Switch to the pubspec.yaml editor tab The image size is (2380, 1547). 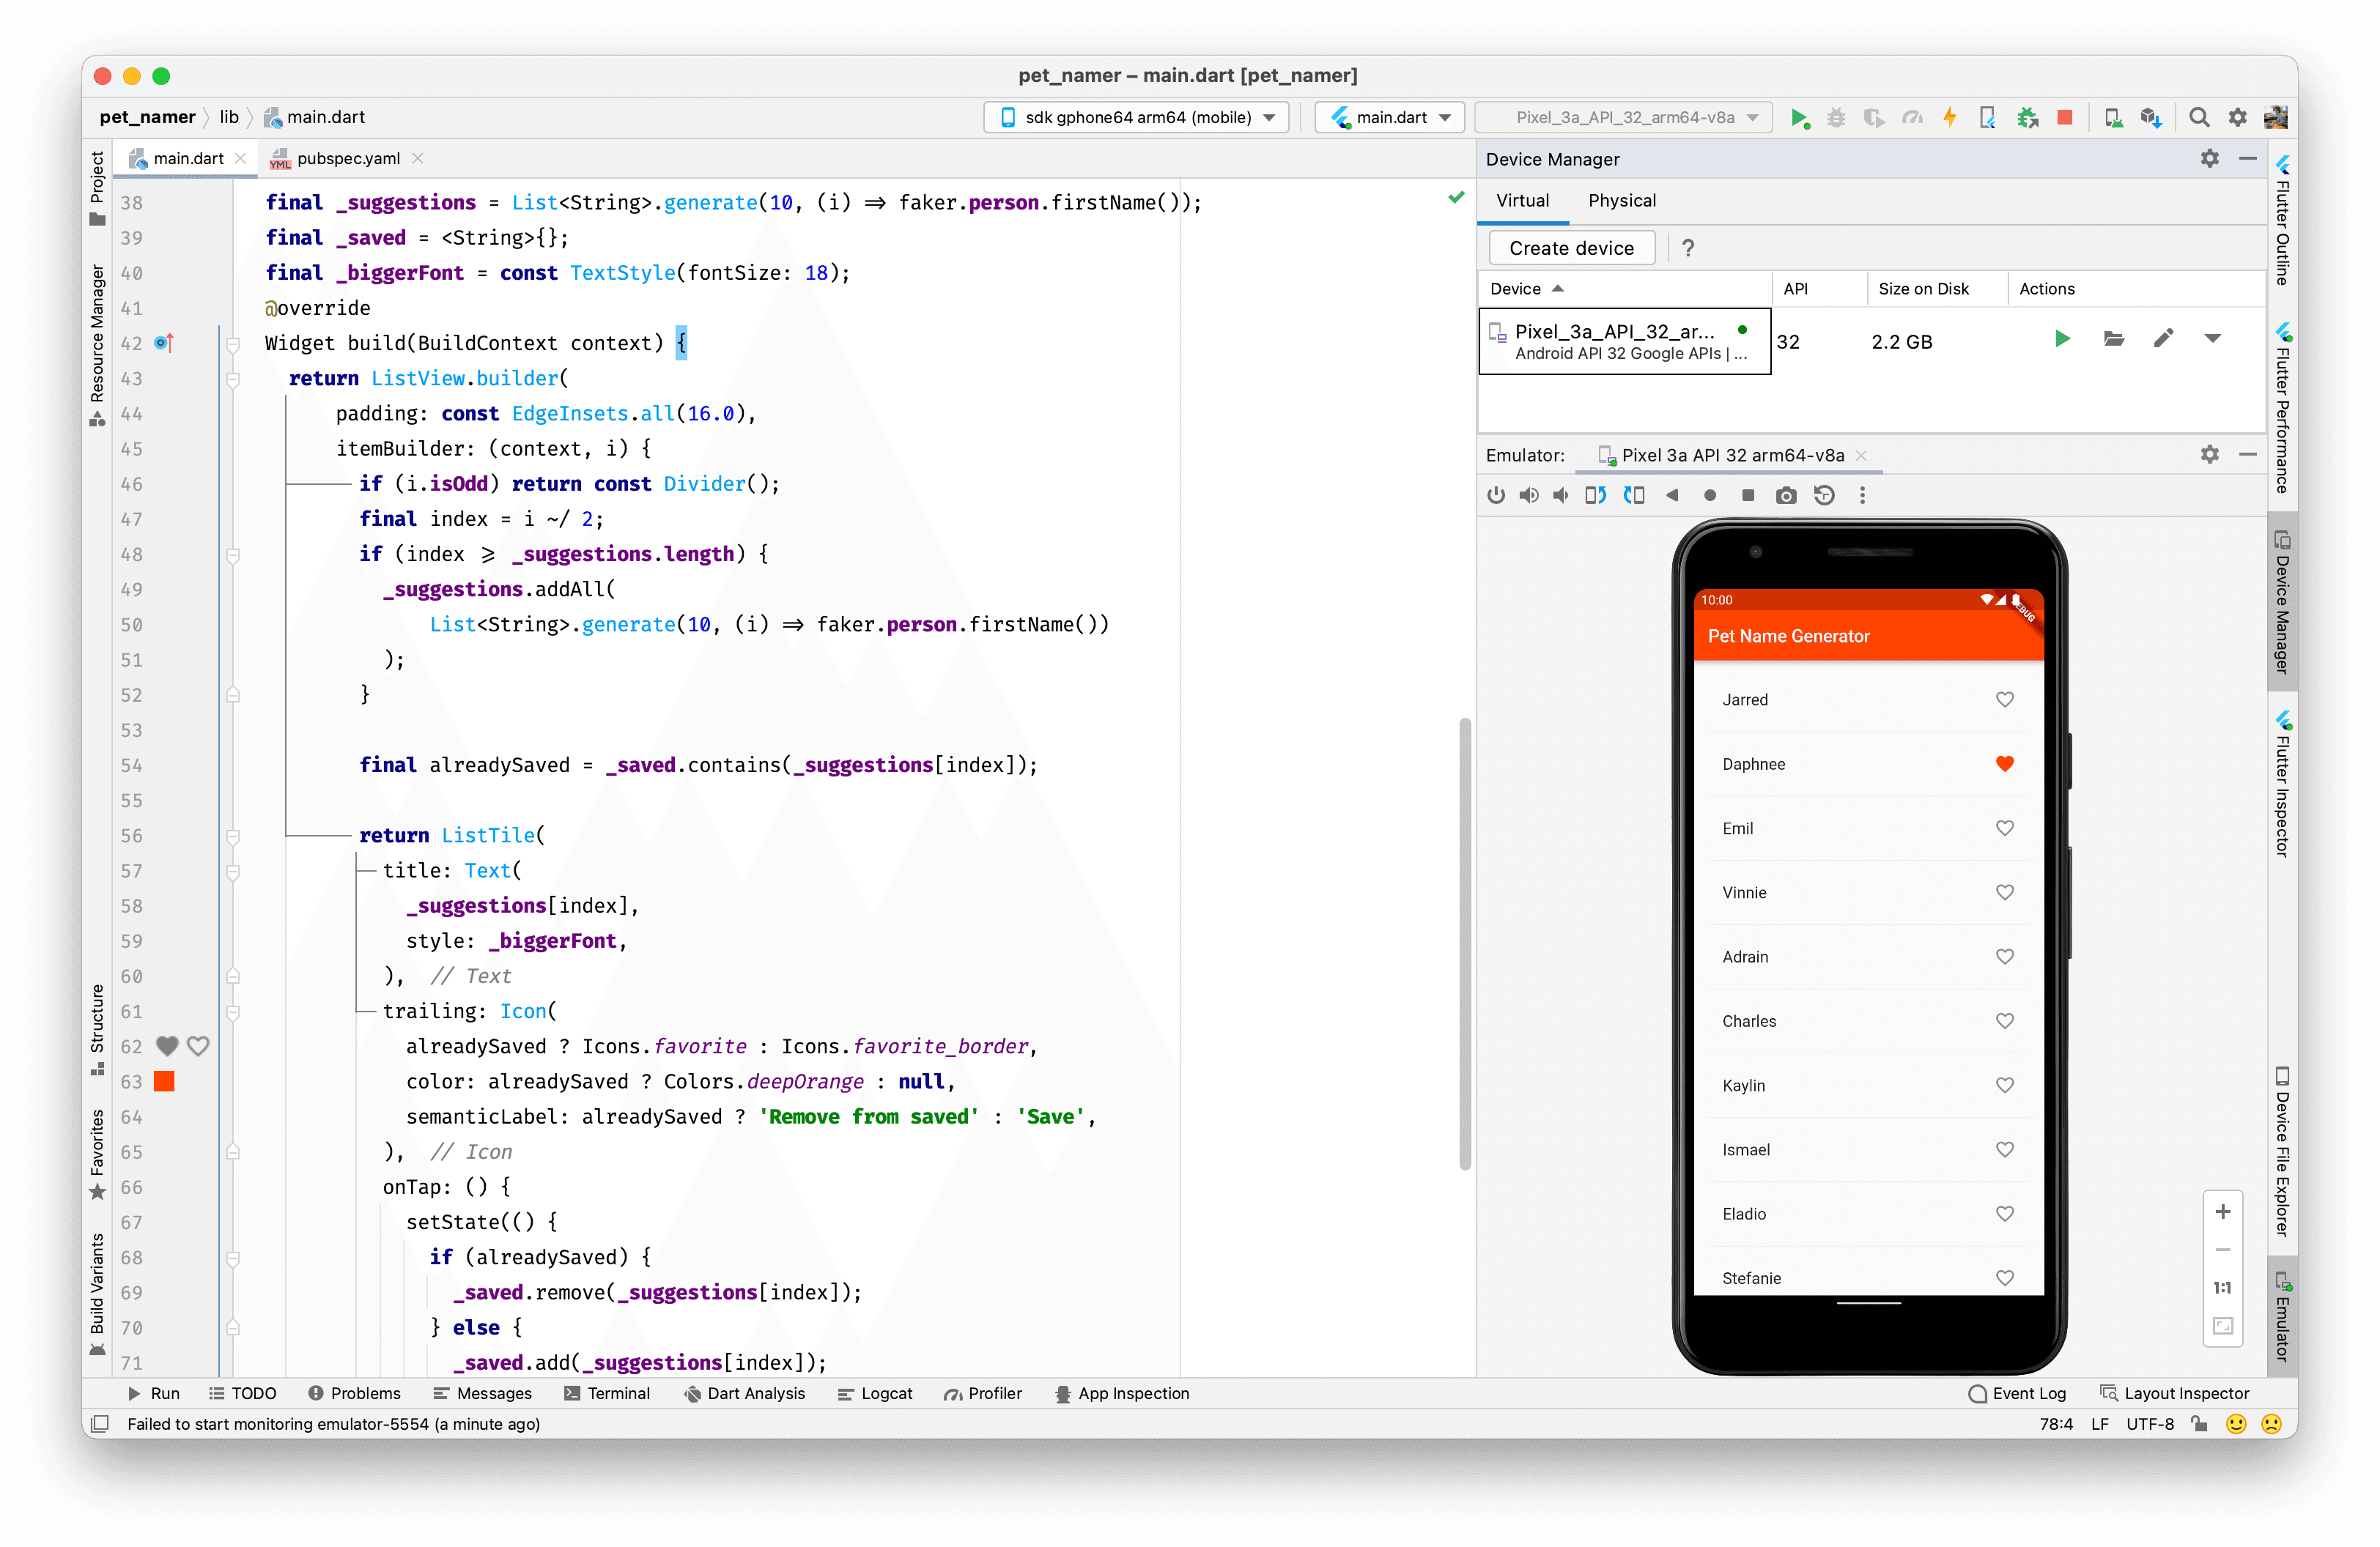pyautogui.click(x=347, y=158)
